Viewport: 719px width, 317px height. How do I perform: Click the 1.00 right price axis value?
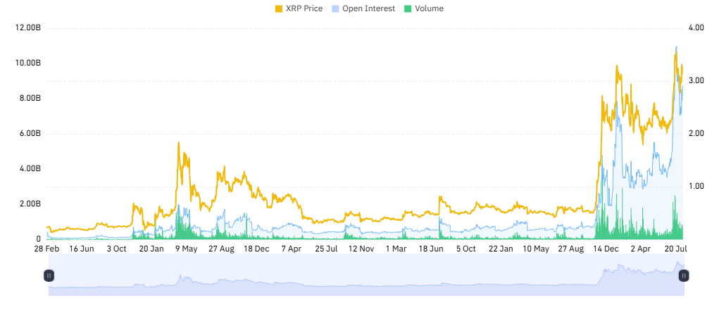(x=696, y=186)
